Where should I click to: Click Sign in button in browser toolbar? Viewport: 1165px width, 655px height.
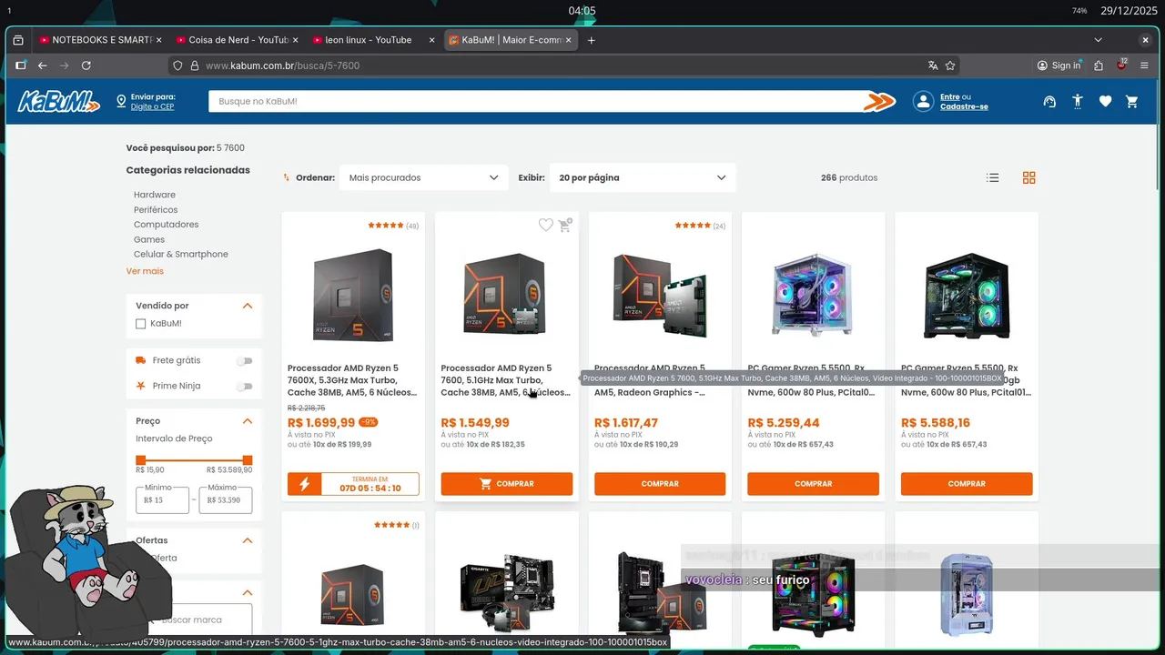(1059, 65)
